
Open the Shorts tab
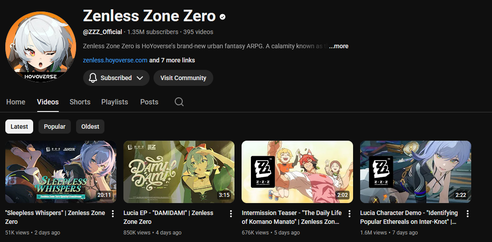(x=80, y=102)
